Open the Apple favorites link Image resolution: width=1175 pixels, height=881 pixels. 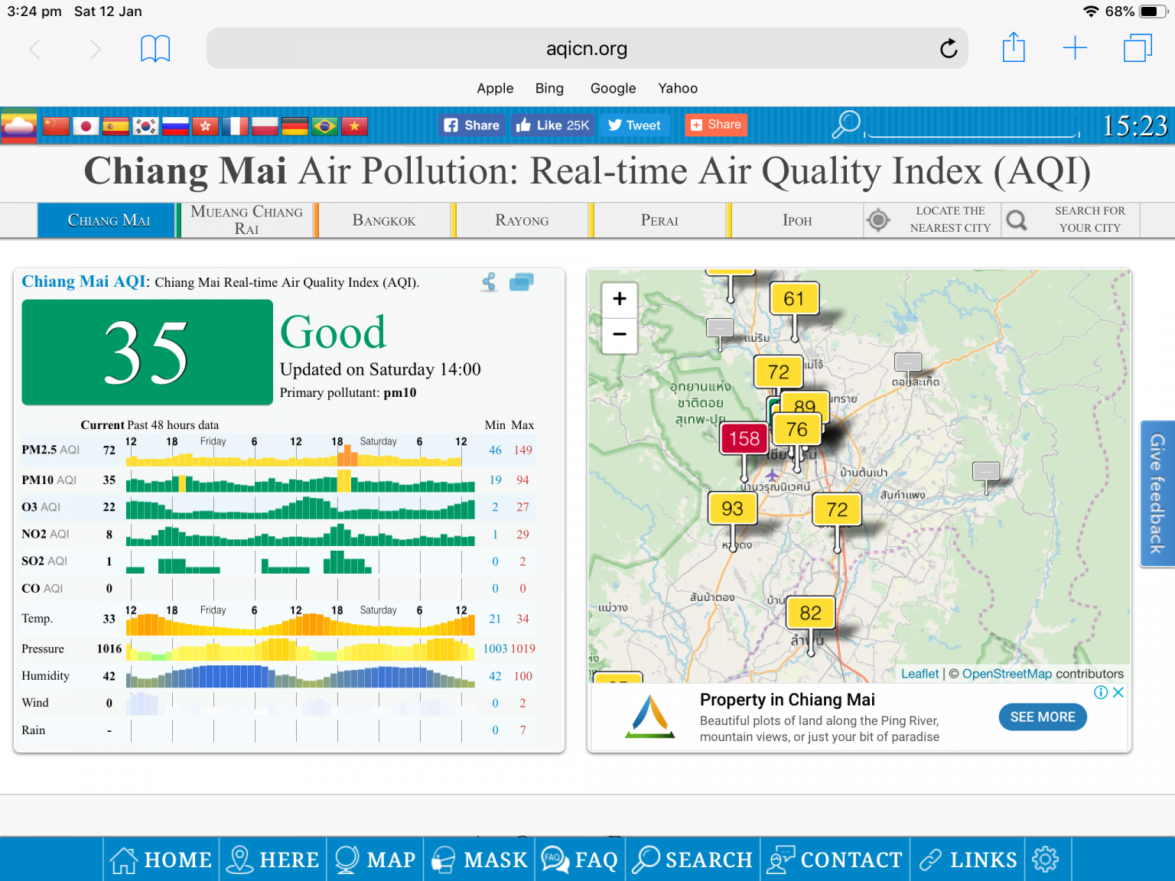tap(495, 89)
